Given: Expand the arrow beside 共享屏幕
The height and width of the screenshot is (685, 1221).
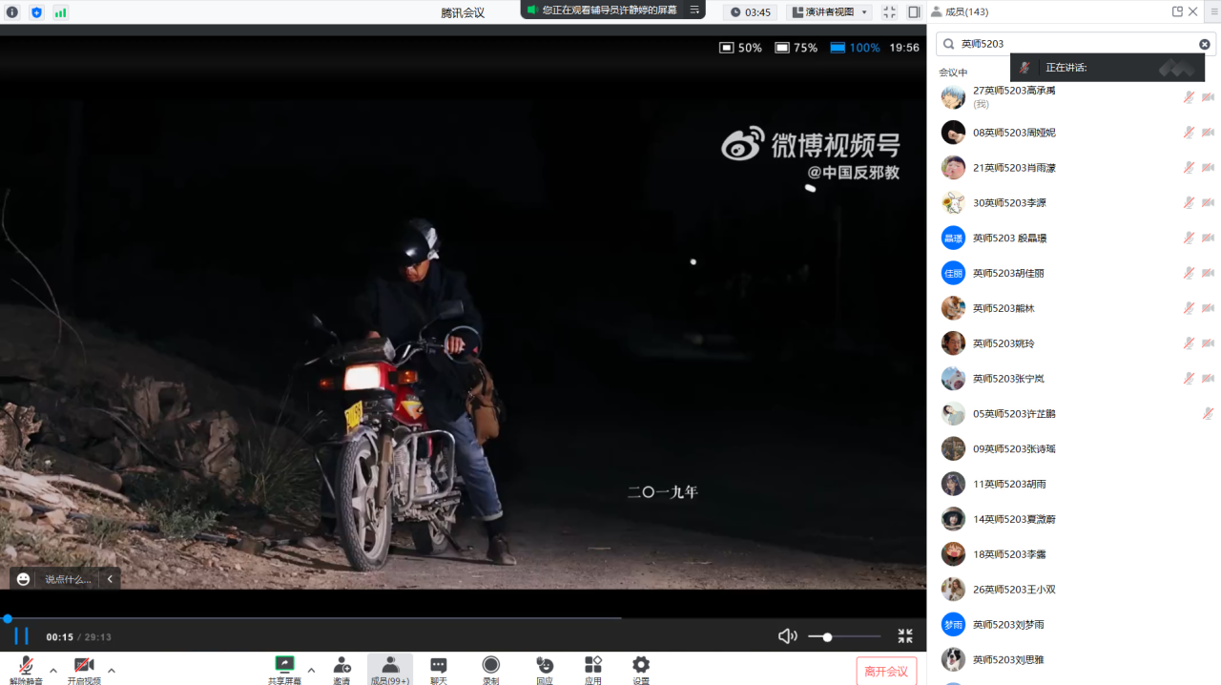Looking at the screenshot, I should click(x=311, y=670).
